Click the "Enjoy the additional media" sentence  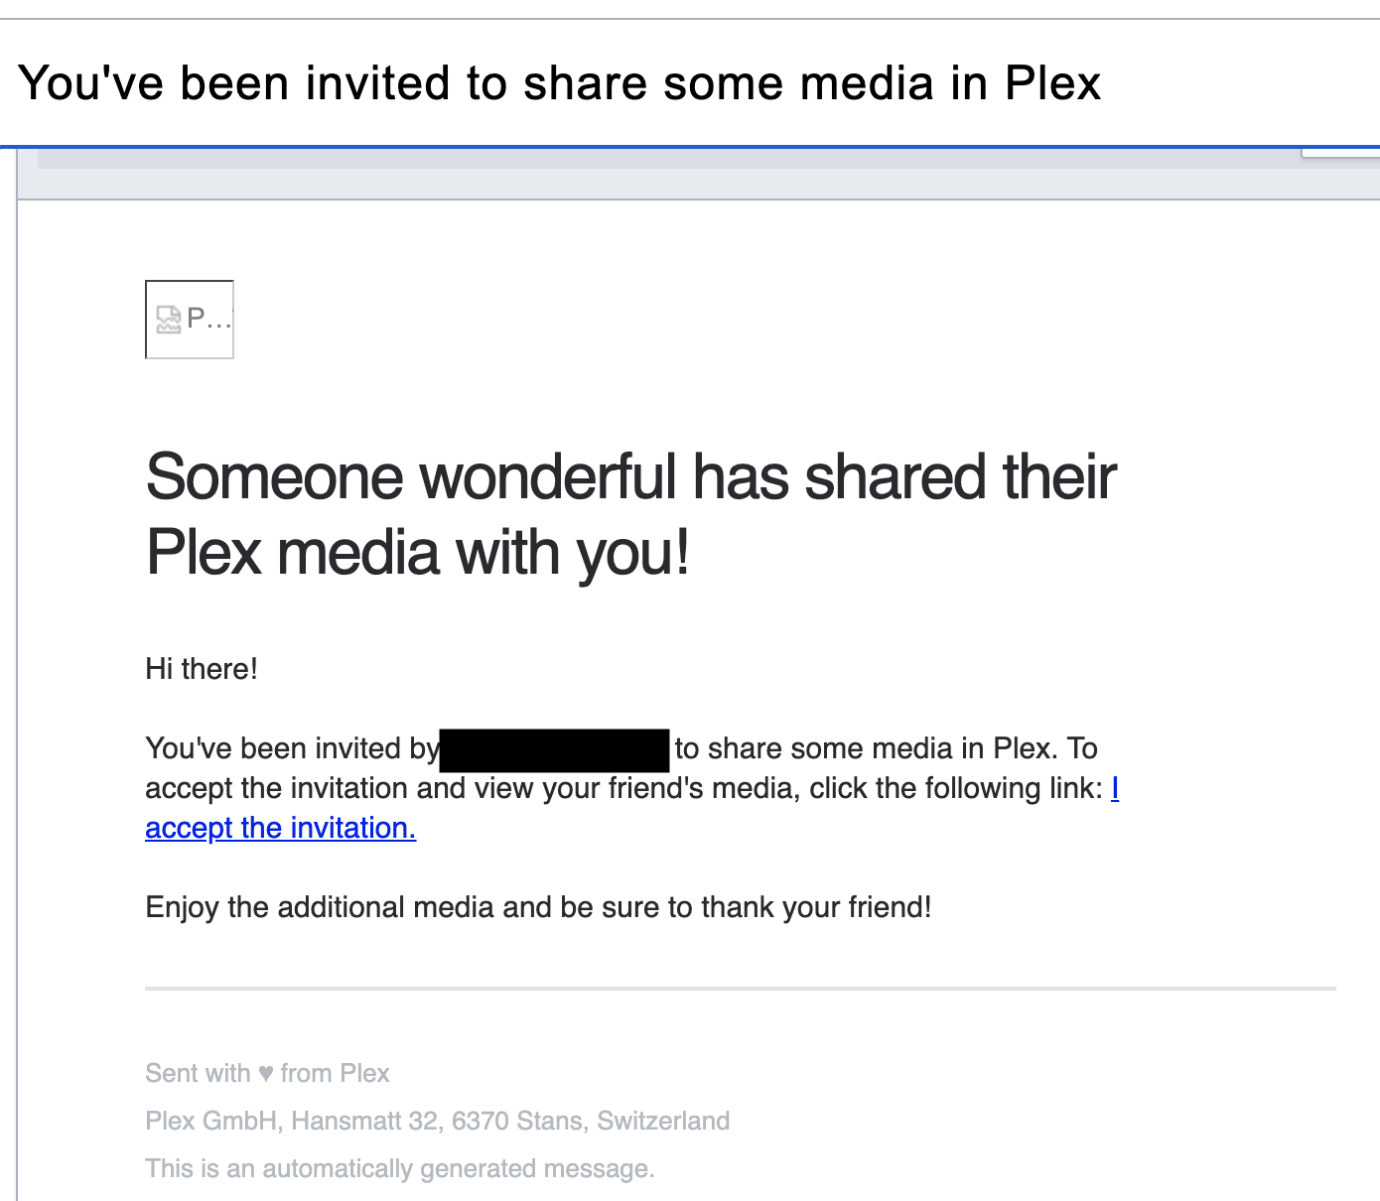(538, 907)
